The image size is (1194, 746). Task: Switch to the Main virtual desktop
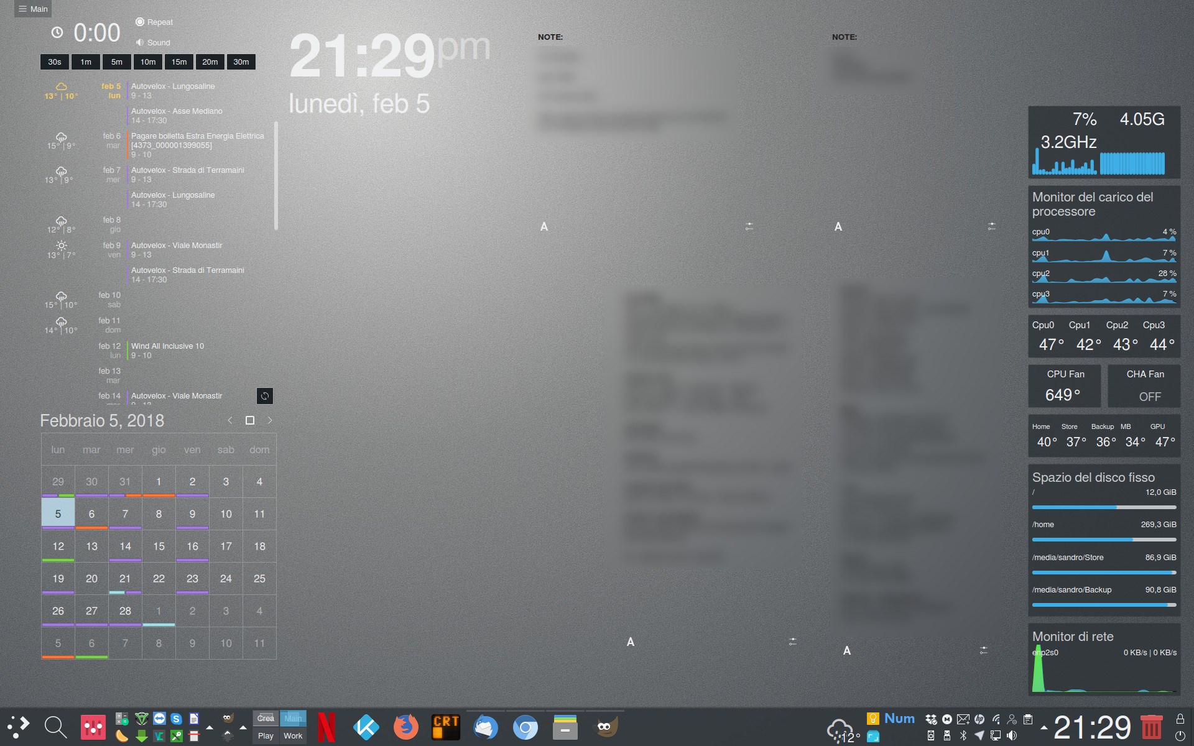tap(293, 718)
